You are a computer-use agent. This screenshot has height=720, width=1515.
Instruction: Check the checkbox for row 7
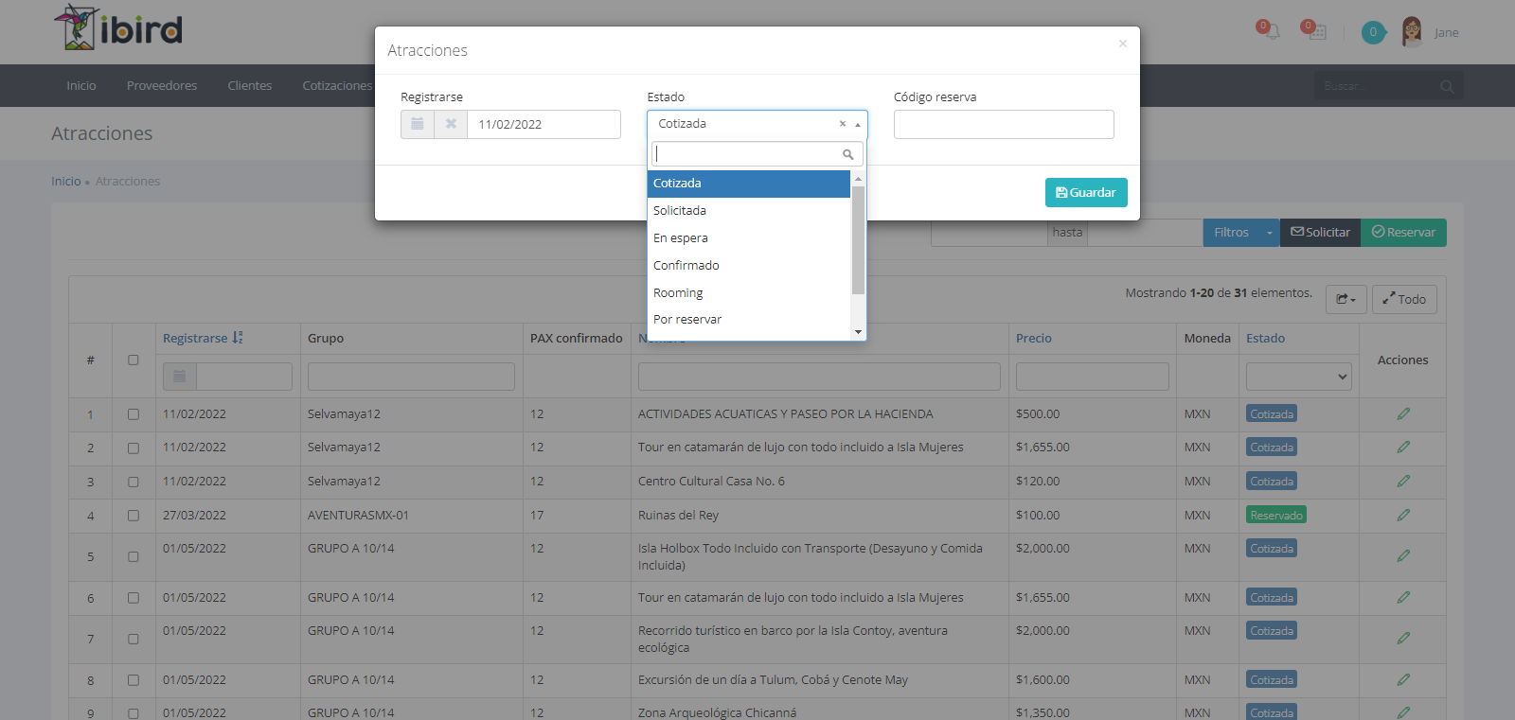point(134,639)
